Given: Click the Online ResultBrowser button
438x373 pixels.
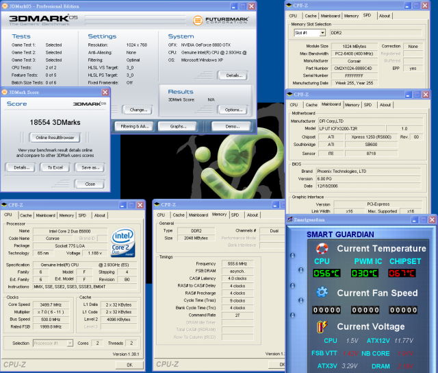Looking at the screenshot, I should (x=55, y=137).
